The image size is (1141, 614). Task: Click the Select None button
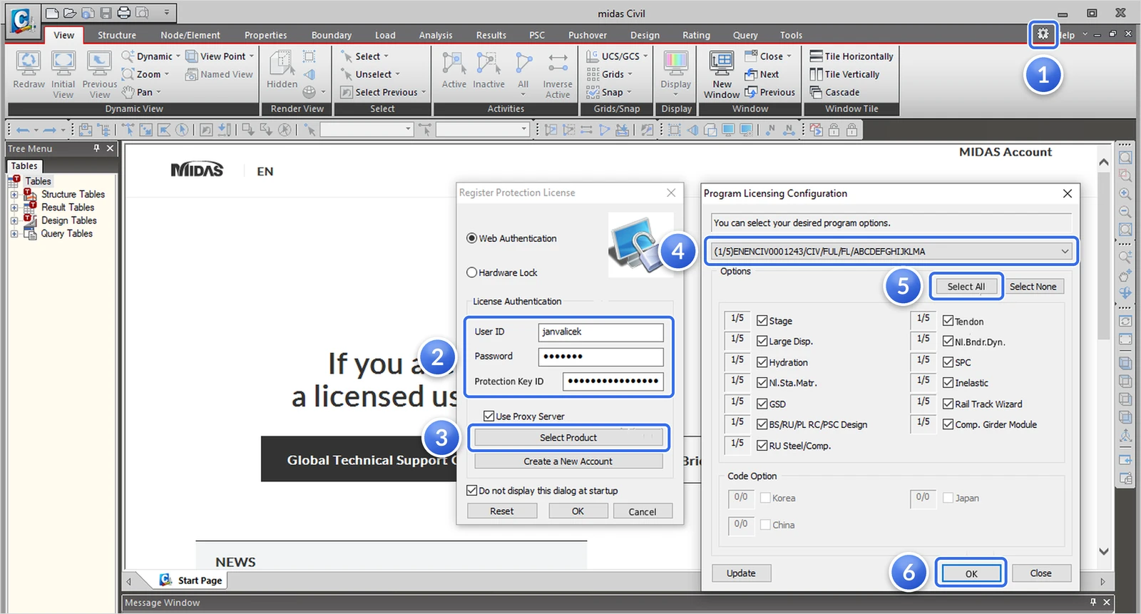click(x=1033, y=287)
